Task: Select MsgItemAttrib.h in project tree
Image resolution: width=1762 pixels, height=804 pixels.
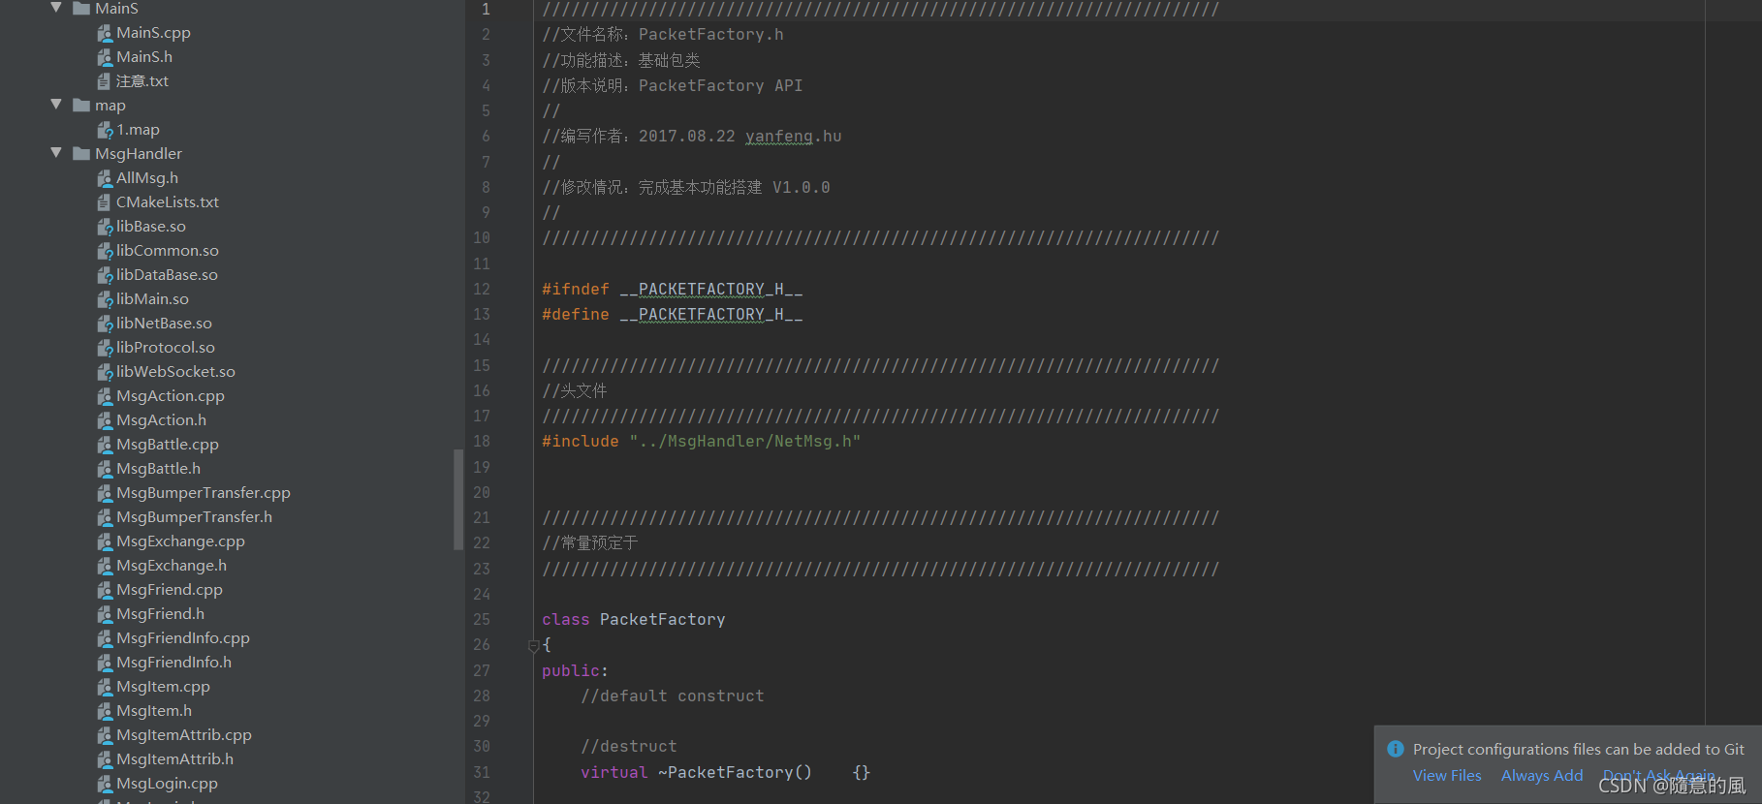Action: click(174, 759)
